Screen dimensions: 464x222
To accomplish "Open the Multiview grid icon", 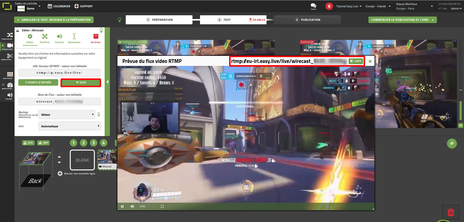I will 10,74.
